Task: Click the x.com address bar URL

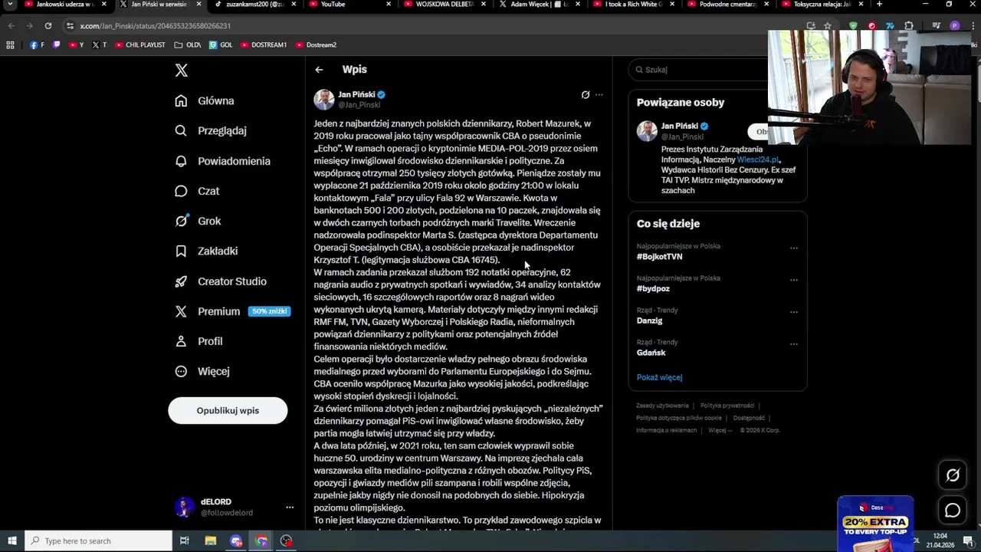Action: pyautogui.click(x=155, y=26)
